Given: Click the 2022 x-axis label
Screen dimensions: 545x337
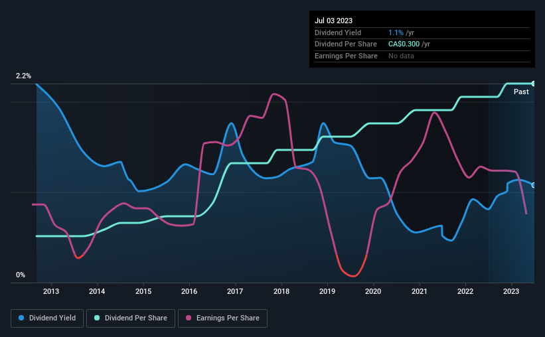Looking at the screenshot, I should pos(465,291).
